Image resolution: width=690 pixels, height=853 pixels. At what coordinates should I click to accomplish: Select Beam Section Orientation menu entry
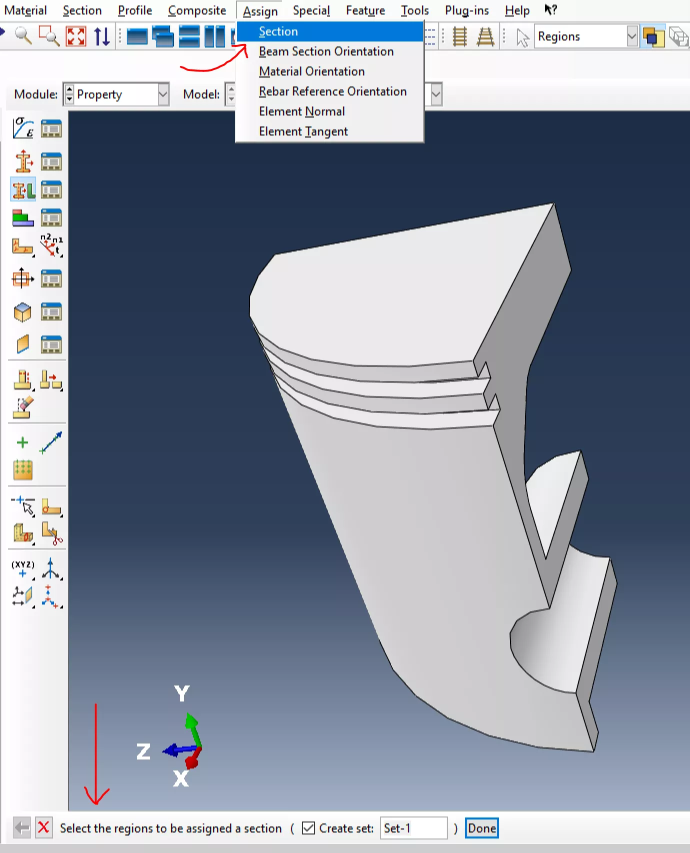326,51
